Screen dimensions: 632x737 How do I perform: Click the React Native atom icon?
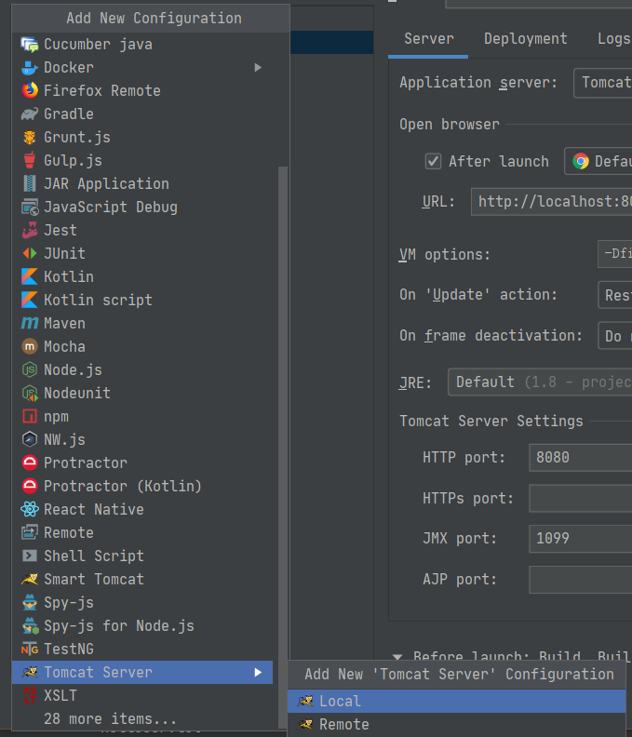[x=29, y=510]
